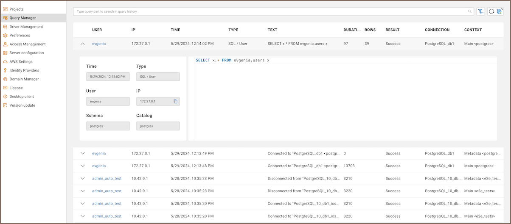This screenshot has width=511, height=224.
Task: Click the Preferences gear icon
Action: (x=6, y=36)
